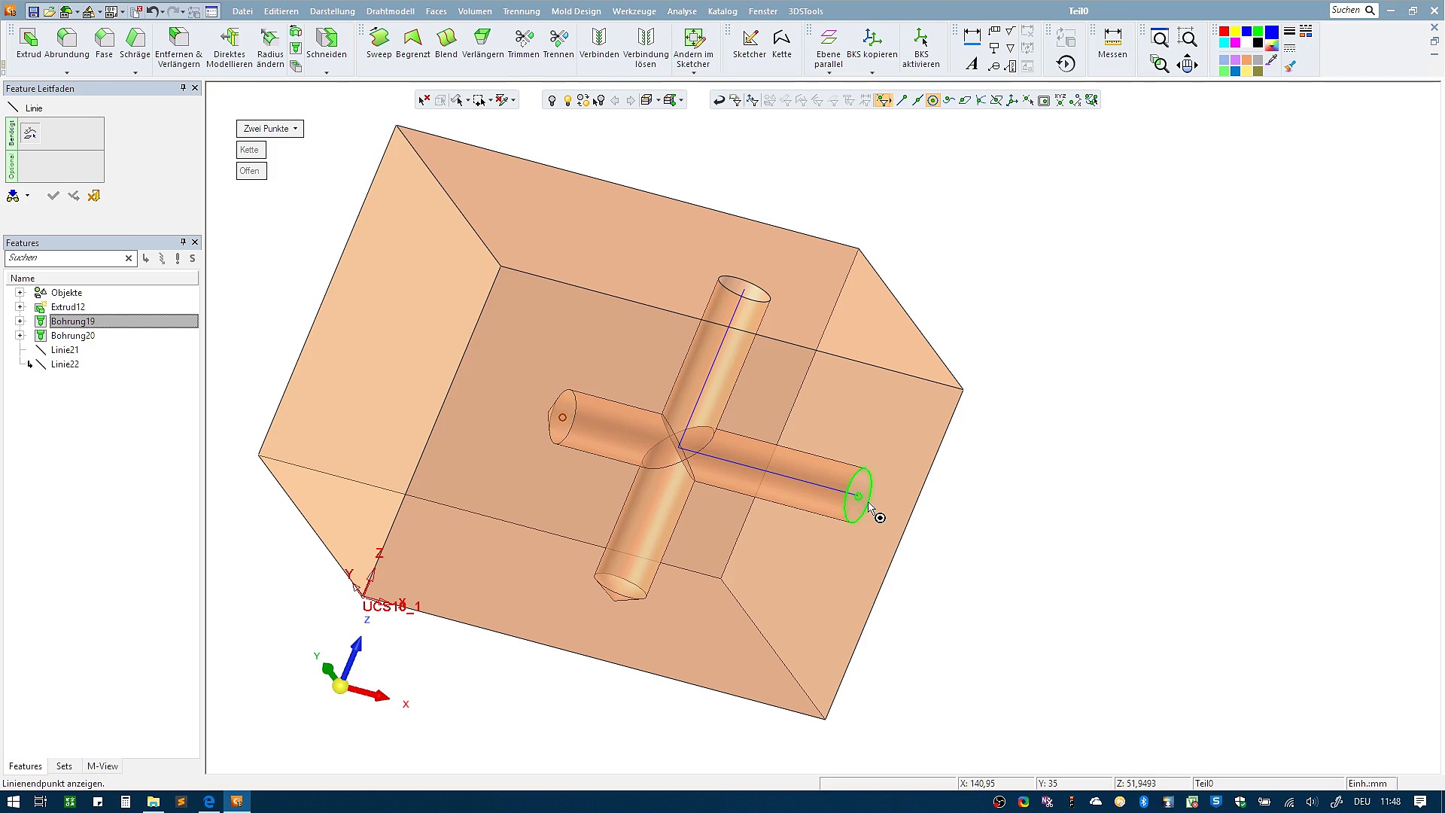Pick the red color swatch

pos(1224,32)
